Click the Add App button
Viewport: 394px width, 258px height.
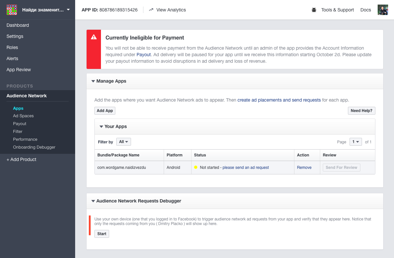click(105, 111)
